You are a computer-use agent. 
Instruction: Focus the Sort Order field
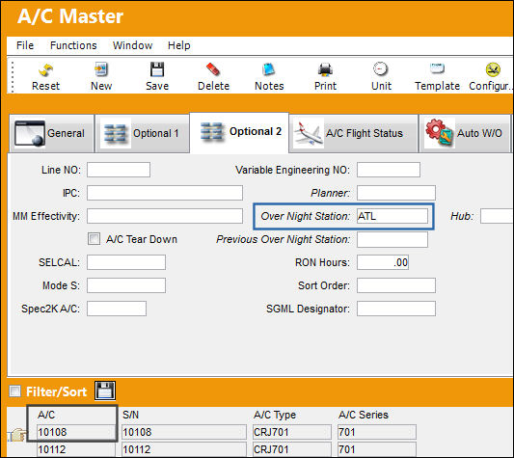(x=396, y=285)
